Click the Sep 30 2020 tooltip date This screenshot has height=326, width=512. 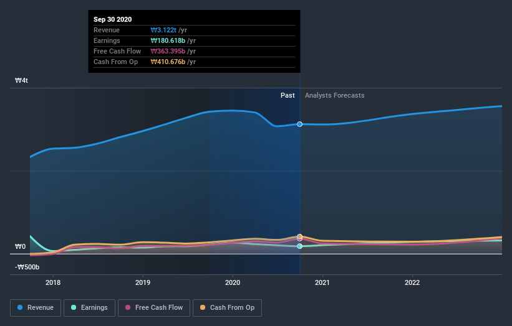pos(113,19)
